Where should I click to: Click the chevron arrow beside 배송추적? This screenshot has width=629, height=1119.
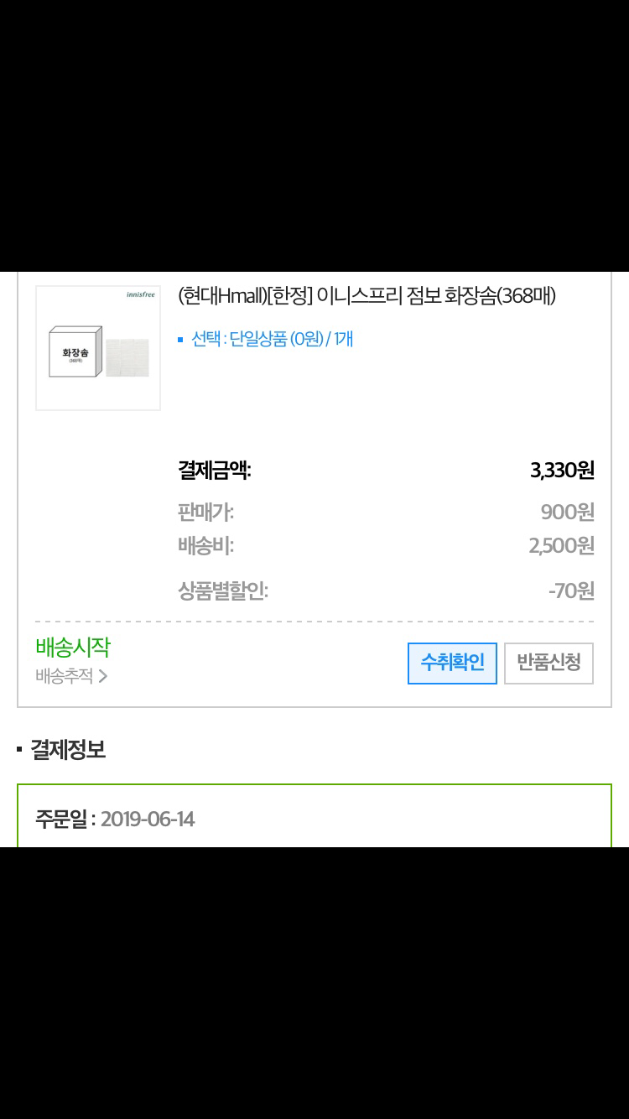pos(103,676)
